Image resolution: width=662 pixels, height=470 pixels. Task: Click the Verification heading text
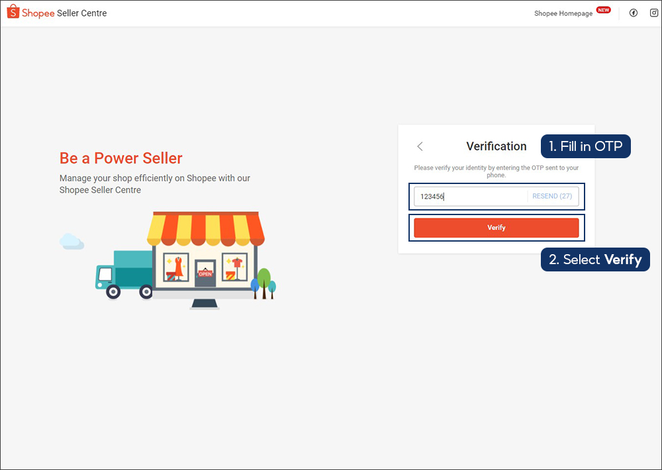pos(496,146)
